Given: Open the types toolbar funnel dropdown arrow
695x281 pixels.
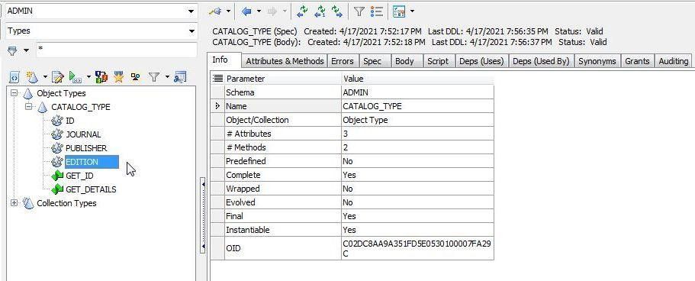Looking at the screenshot, I should click(x=167, y=78).
